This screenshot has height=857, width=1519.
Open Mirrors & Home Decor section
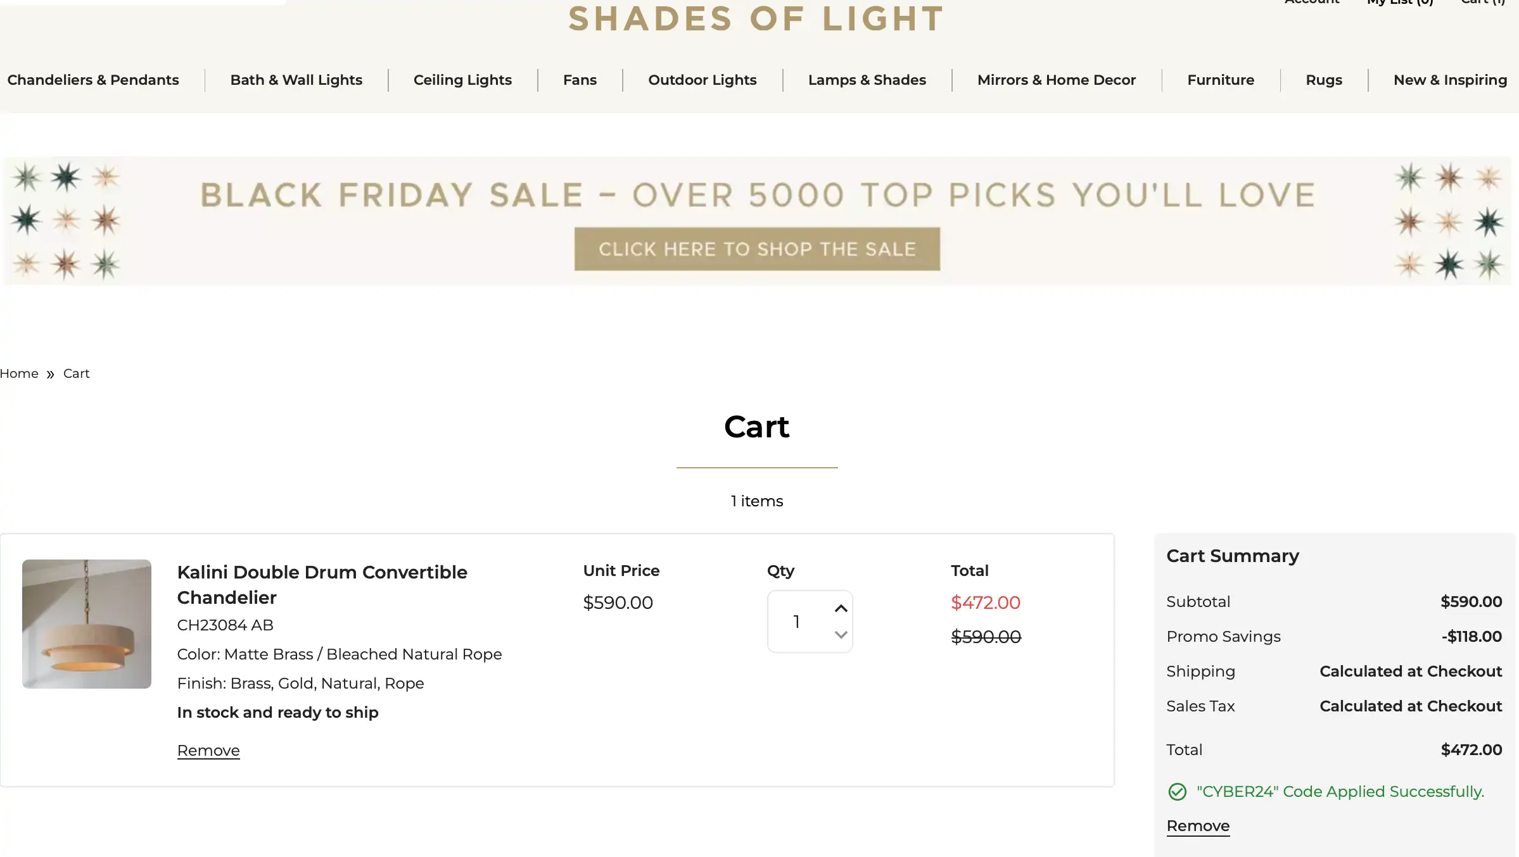point(1056,80)
